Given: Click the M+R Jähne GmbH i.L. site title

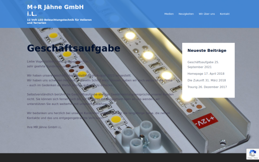Looking at the screenshot, I should point(55,10).
